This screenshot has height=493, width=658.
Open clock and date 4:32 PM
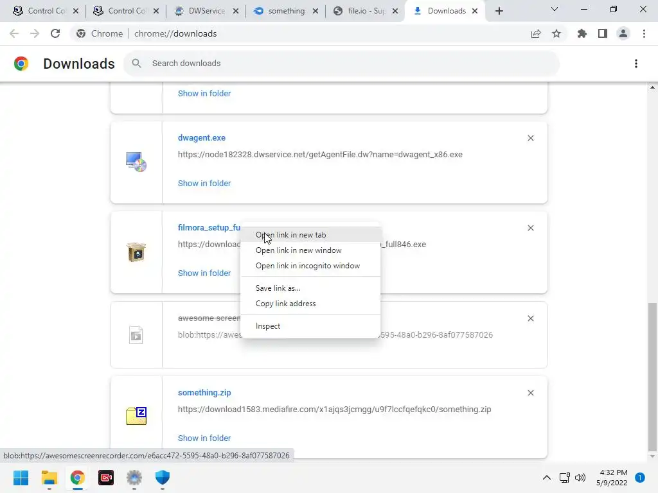click(x=612, y=478)
